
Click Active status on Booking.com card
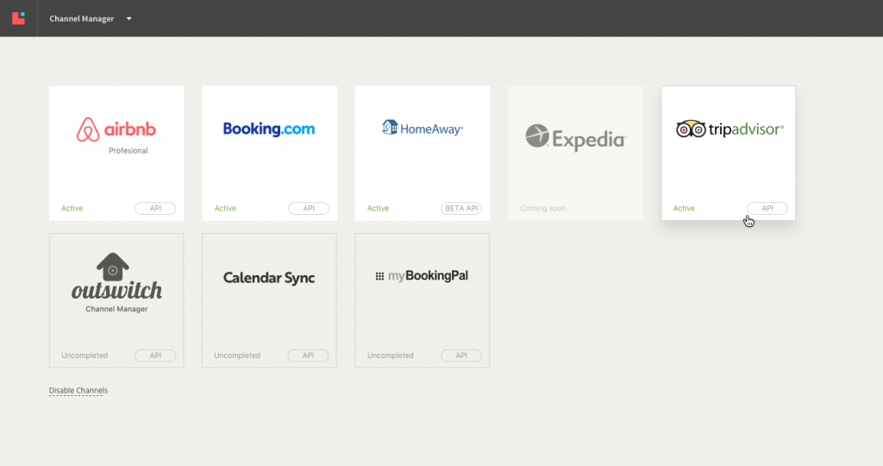225,209
